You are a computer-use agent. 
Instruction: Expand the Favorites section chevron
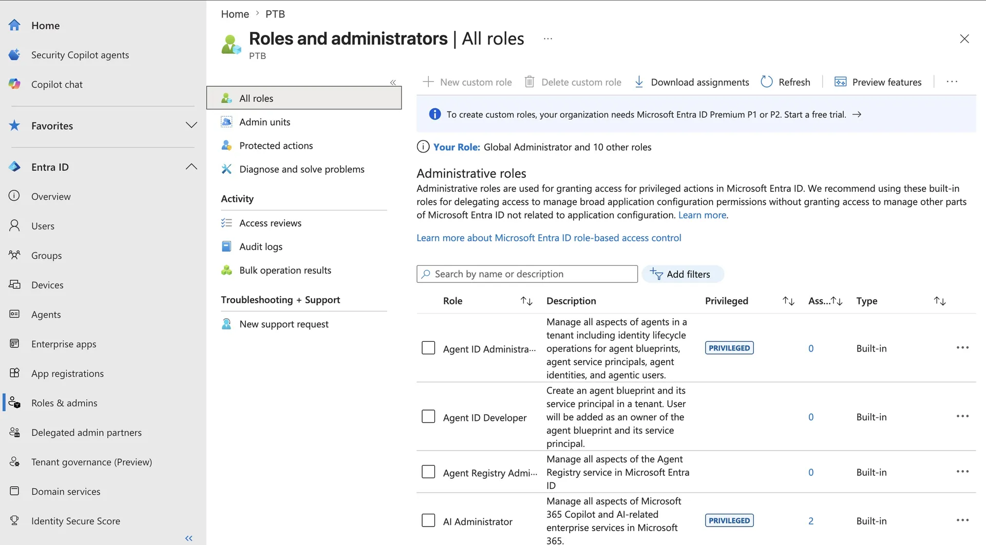191,125
